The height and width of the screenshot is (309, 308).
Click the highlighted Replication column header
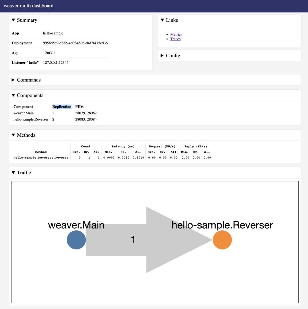point(62,107)
